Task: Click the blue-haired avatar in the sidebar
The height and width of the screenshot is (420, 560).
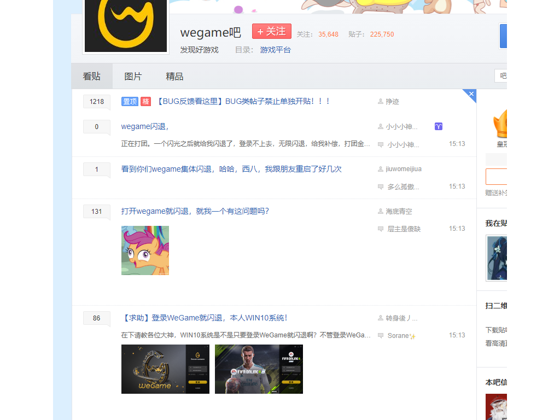Action: 497,258
